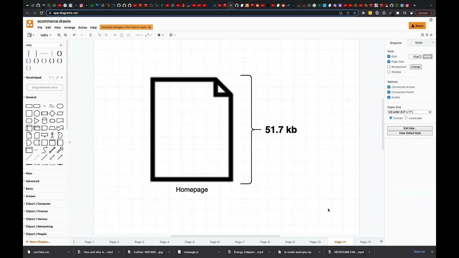Edit the Scratchpad with pencil icon
Viewport: 459px width, 258px height.
click(57, 77)
